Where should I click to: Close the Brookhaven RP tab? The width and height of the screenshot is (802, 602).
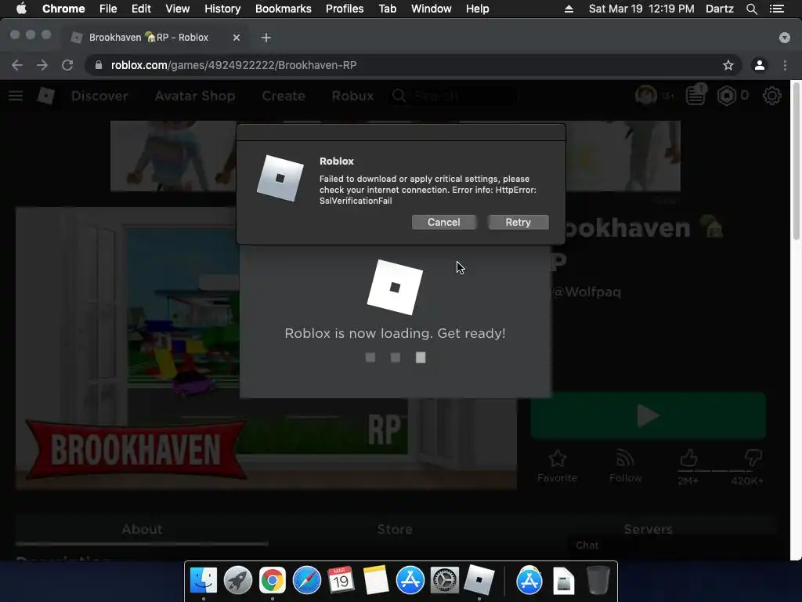237,38
